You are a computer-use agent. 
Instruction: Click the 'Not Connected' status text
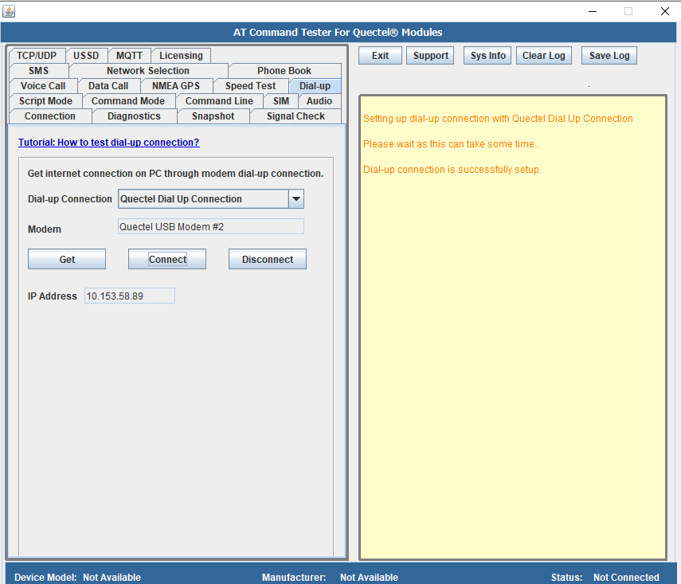(626, 578)
